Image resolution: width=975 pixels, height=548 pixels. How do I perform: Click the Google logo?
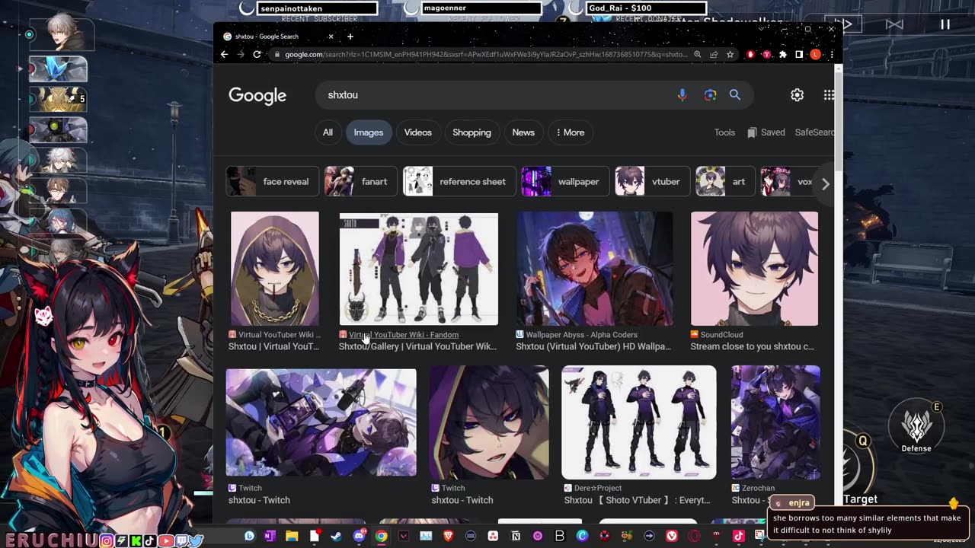point(257,95)
